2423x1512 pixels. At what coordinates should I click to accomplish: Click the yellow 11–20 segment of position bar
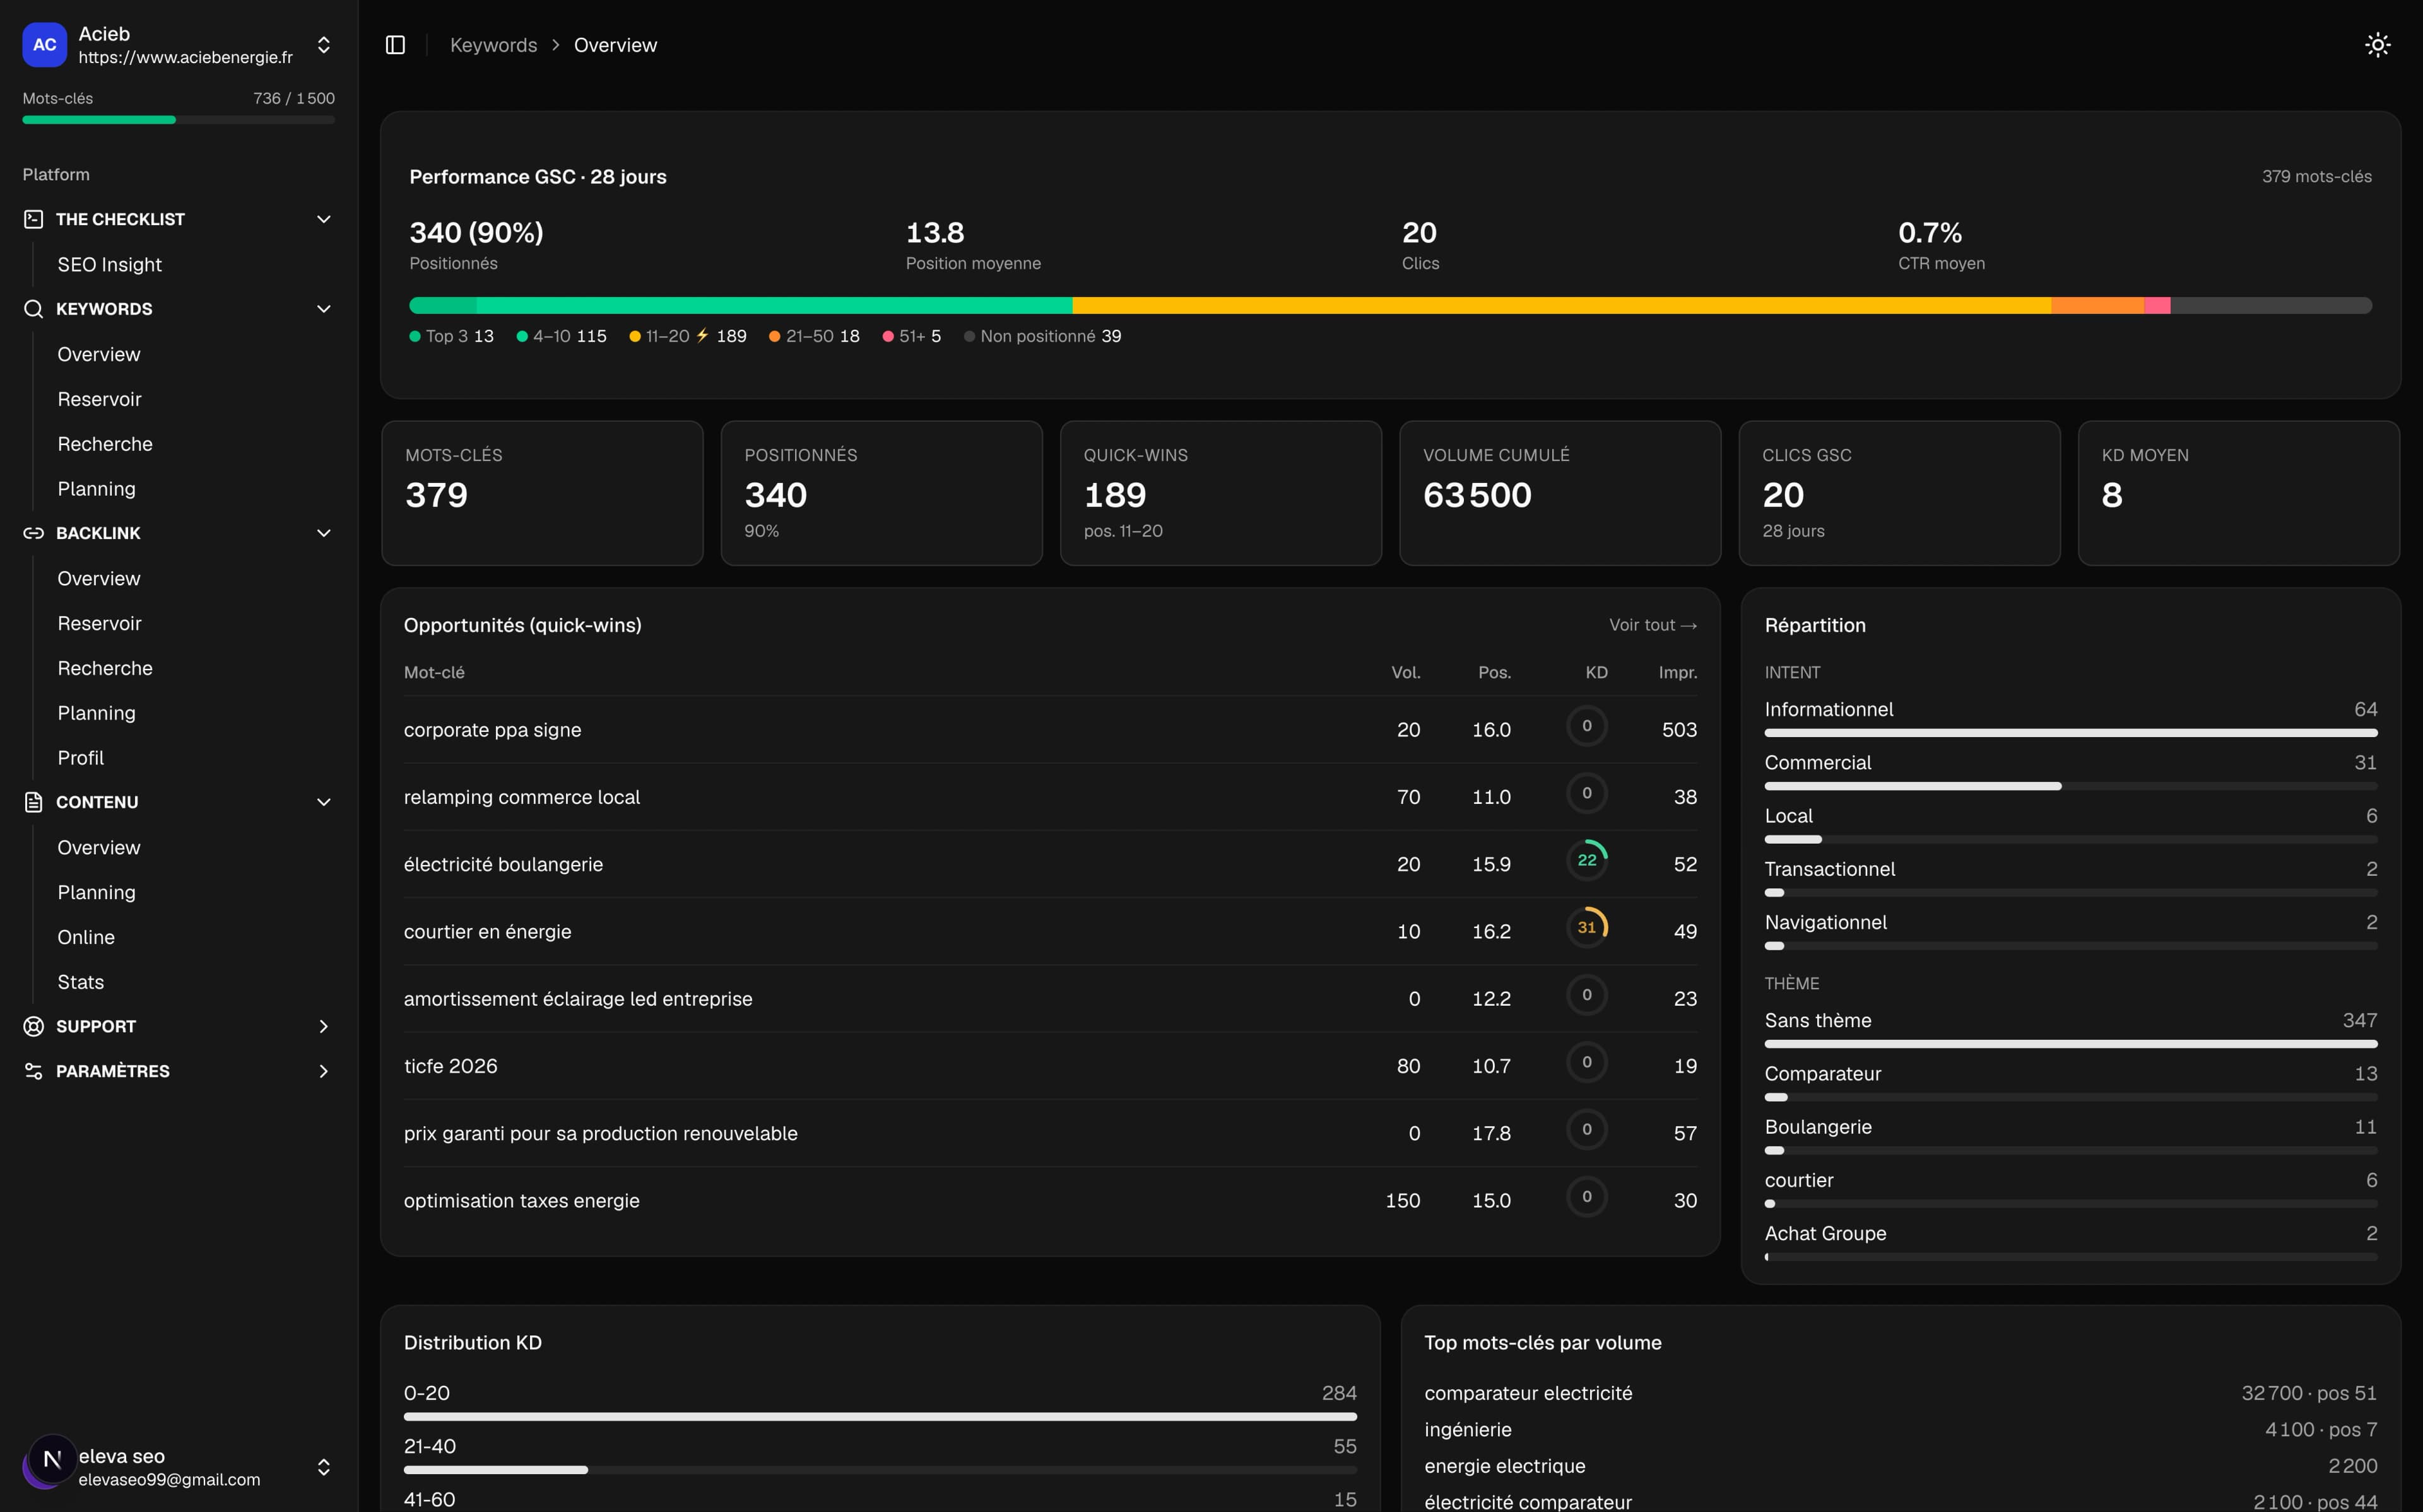click(1562, 305)
